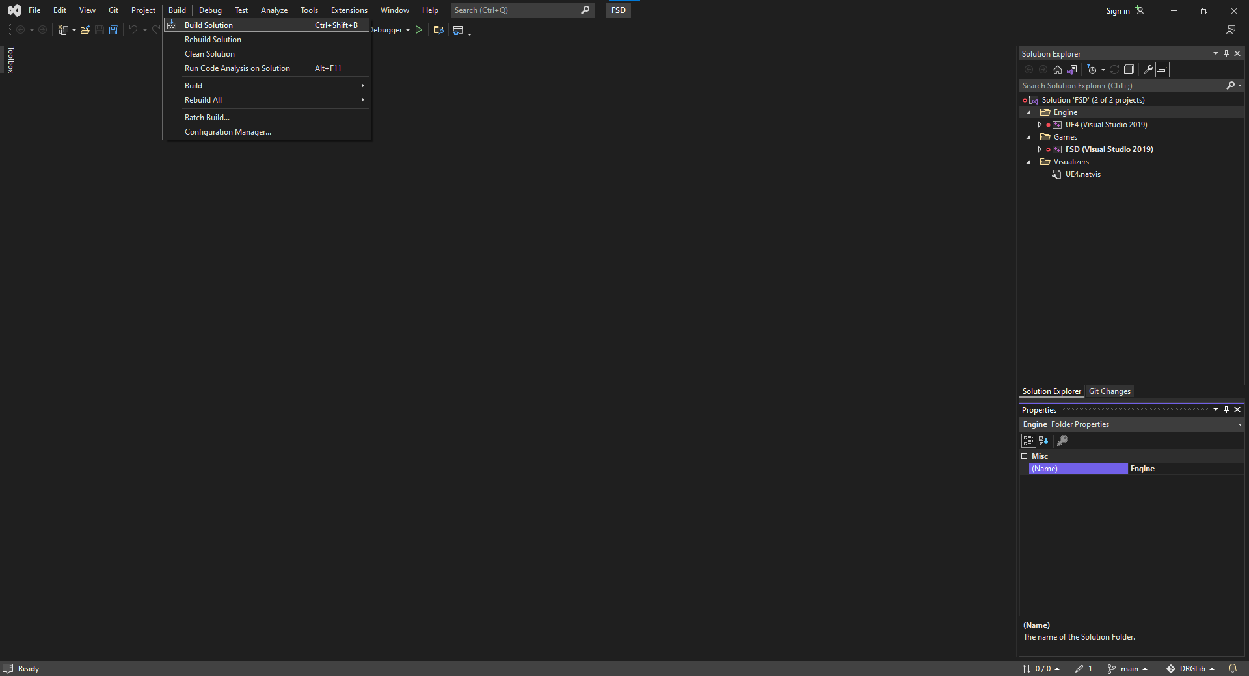Click the Visual Studio logo icon
Image resolution: width=1249 pixels, height=676 pixels.
point(14,10)
